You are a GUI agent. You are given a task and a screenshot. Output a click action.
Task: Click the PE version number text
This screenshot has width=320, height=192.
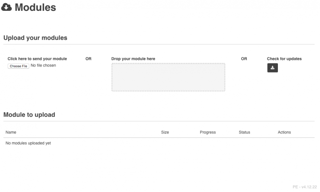pos(305,187)
